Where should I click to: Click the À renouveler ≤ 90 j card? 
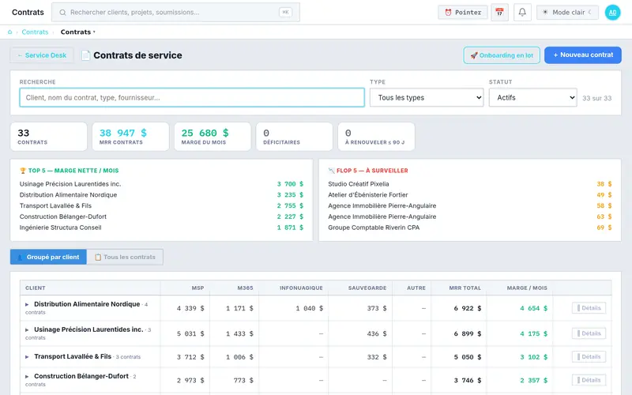point(376,137)
